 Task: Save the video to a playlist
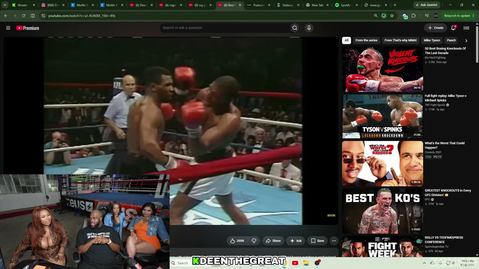tap(317, 241)
